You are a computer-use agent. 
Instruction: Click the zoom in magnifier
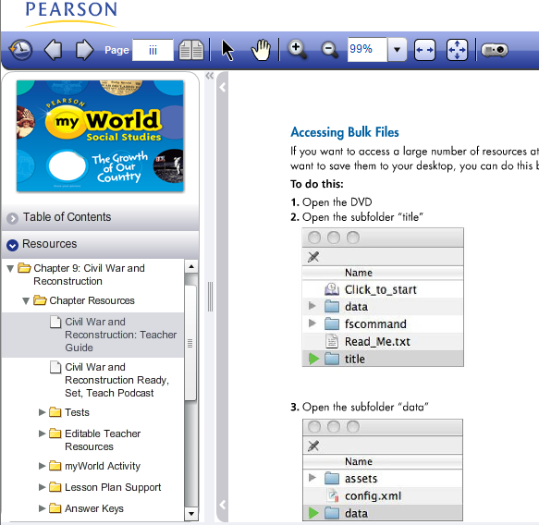pyautogui.click(x=298, y=50)
